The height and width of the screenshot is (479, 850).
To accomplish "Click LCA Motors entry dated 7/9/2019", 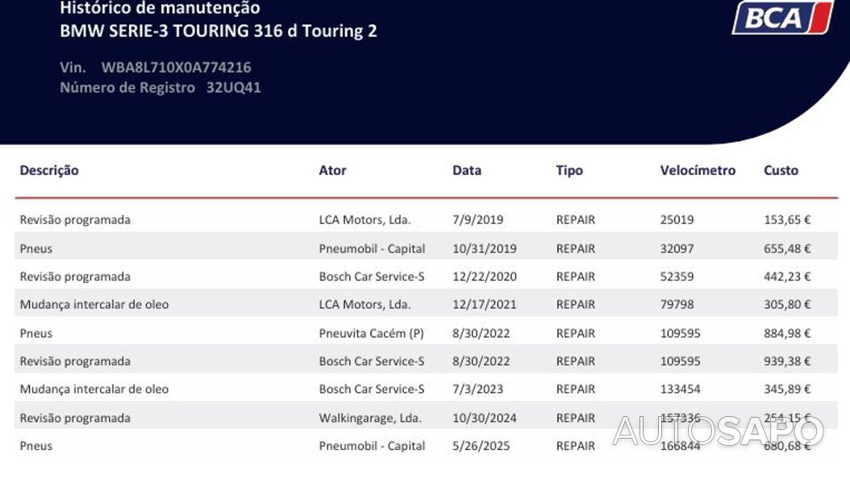I will pos(365,219).
